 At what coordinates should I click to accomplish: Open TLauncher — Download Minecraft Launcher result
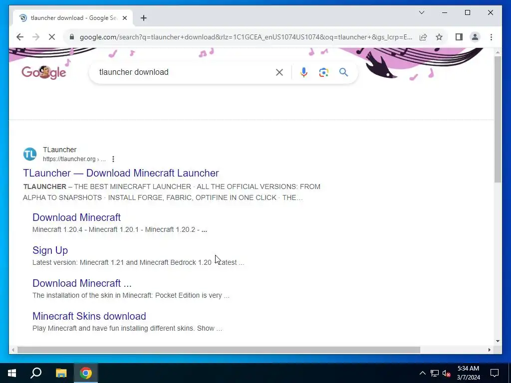pyautogui.click(x=121, y=173)
